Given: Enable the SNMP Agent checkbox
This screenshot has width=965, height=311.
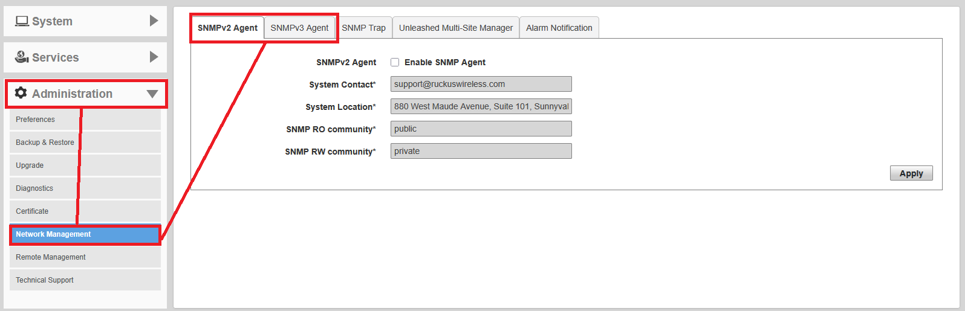Looking at the screenshot, I should pyautogui.click(x=395, y=62).
